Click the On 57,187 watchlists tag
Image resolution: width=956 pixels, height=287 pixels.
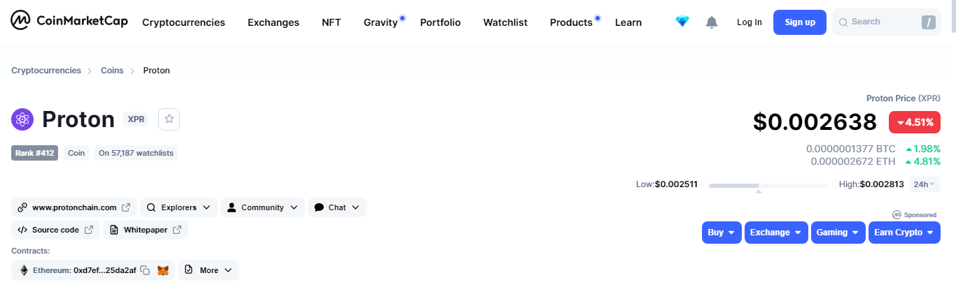pyautogui.click(x=136, y=153)
